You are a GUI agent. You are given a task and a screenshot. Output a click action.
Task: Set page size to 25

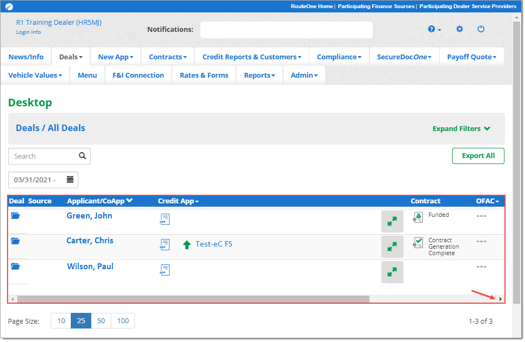(x=81, y=320)
